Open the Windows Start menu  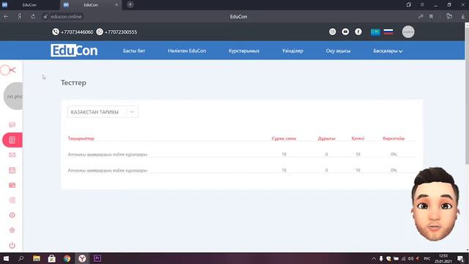click(6, 258)
